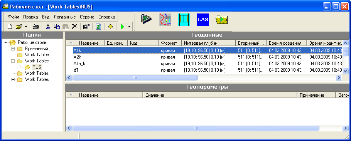Open the Правка menu
Image resolution: width=351 pixels, height=141 pixels.
pyautogui.click(x=30, y=17)
